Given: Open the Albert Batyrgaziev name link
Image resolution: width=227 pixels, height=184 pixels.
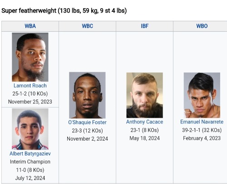Looking at the screenshot, I should click(x=30, y=154).
